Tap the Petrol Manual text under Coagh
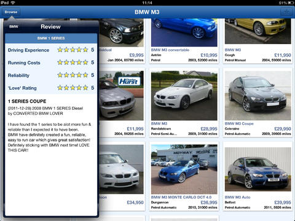295x221 pixels. [x=235, y=60]
